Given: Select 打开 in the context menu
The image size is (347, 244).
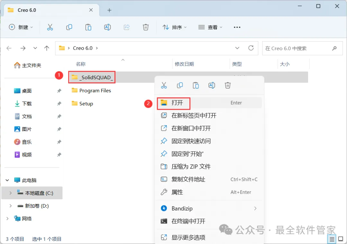Looking at the screenshot, I should (209, 103).
